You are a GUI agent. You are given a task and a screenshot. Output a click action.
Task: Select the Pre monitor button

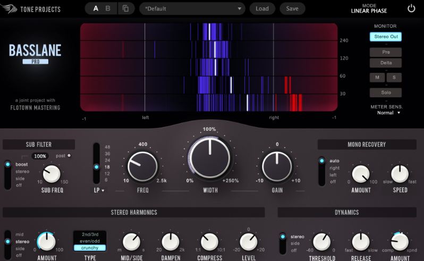(386, 52)
